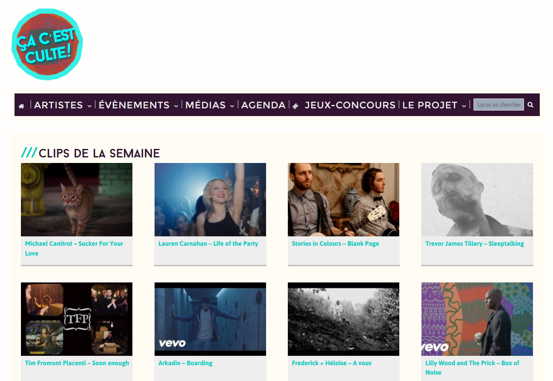Open the Jeux-Concours menu item
Image resolution: width=553 pixels, height=381 pixels.
[350, 105]
